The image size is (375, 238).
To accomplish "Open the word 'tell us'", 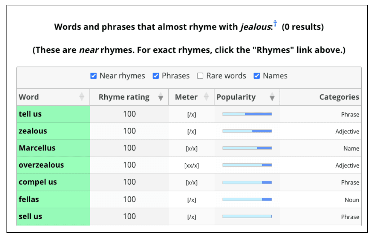I will coord(30,114).
